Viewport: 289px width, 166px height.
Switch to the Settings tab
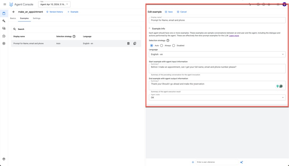pyautogui.click(x=37, y=18)
